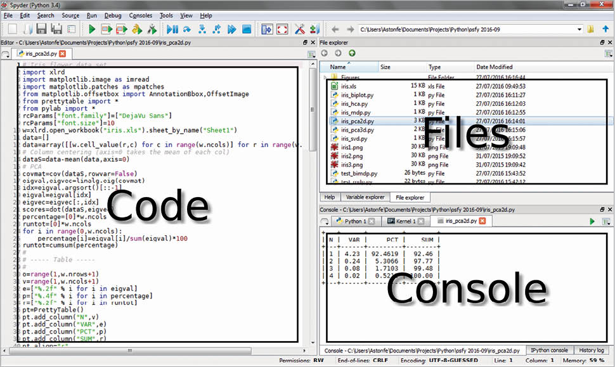Select the Kernel 1 console tab
This screenshot has height=367, width=615.
point(406,221)
